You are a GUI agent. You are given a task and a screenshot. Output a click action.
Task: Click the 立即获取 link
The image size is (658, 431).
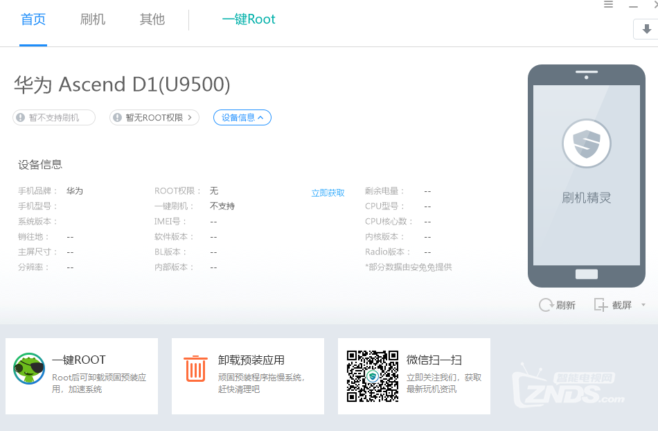point(328,193)
